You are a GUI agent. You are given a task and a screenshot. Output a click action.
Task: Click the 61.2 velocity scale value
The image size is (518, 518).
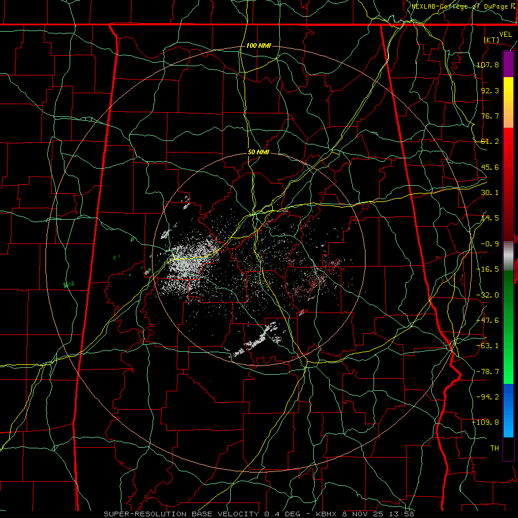490,142
